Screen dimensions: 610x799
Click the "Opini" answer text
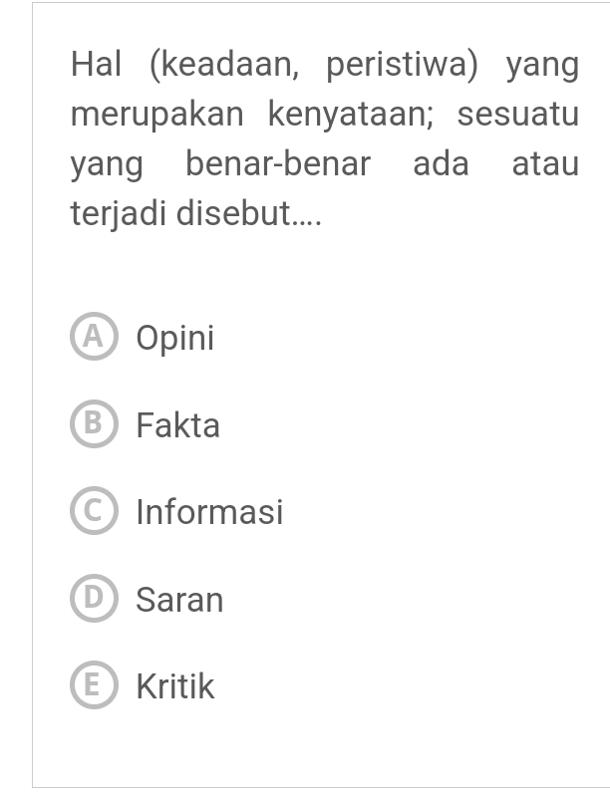click(175, 339)
